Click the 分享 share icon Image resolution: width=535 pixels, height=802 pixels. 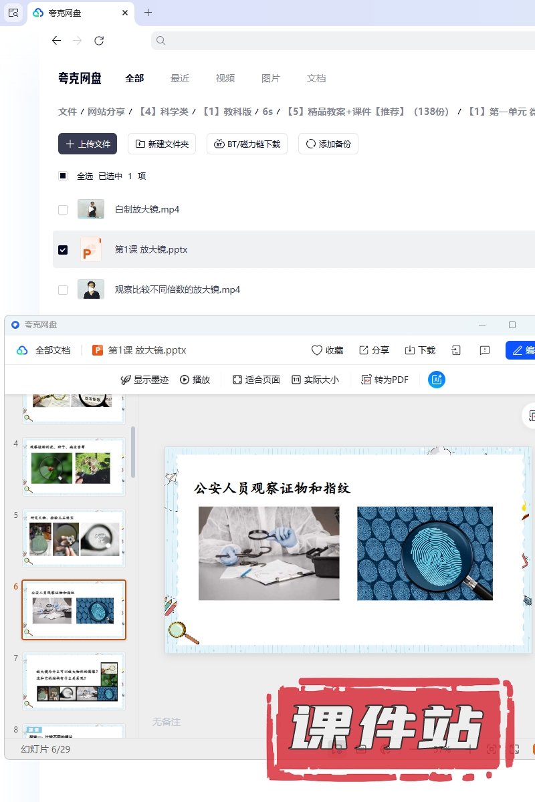point(364,350)
